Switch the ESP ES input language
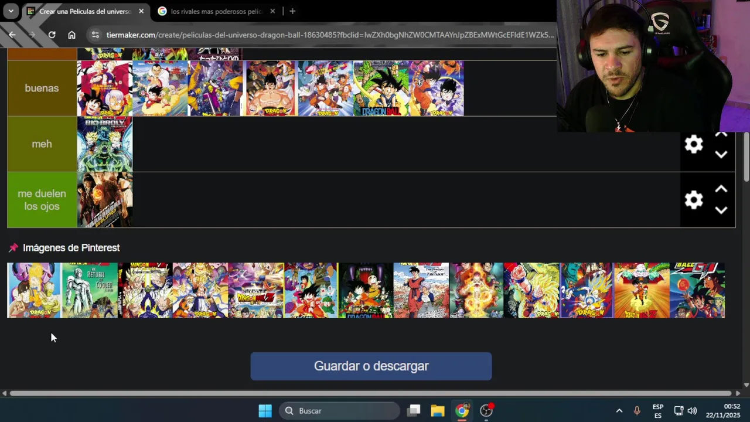This screenshot has width=750, height=422. (x=658, y=411)
